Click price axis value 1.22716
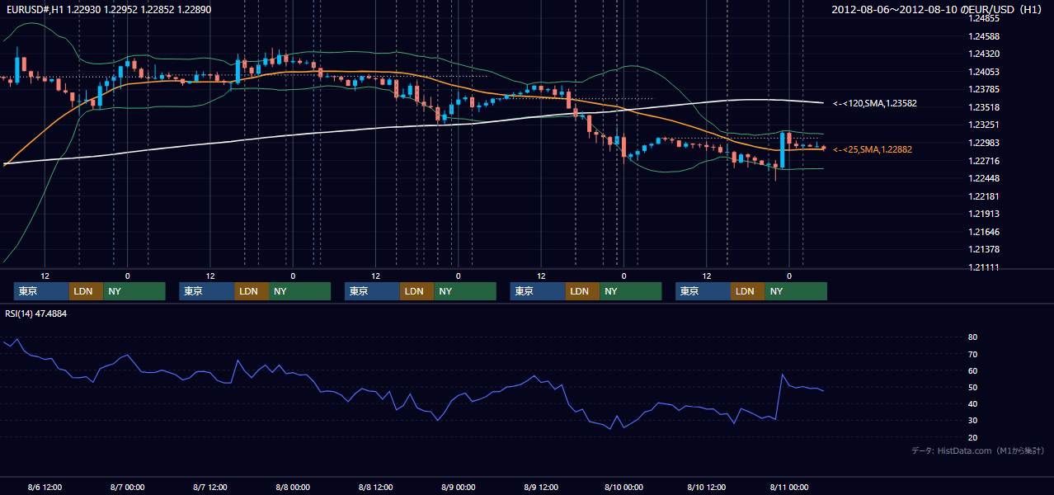Viewport: 1054px width, 495px height. click(983, 161)
